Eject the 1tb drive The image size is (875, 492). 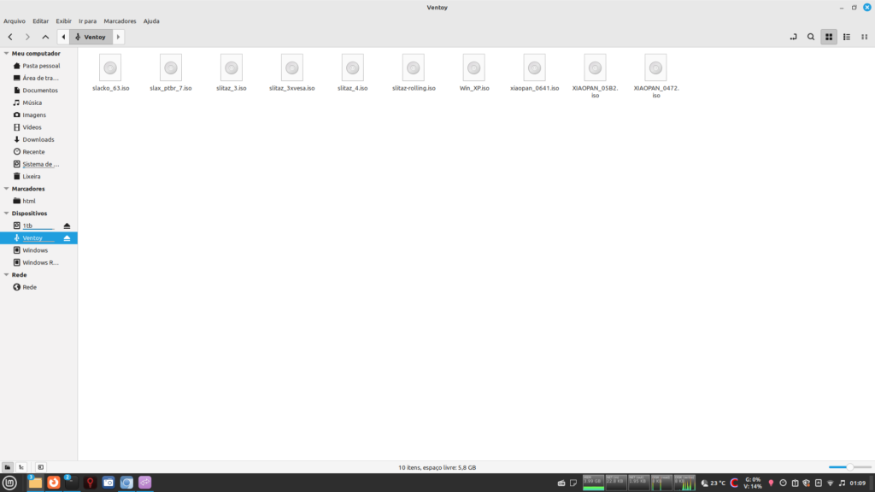coord(68,225)
